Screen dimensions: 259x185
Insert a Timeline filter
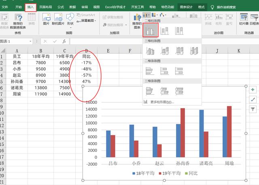pos(255,19)
